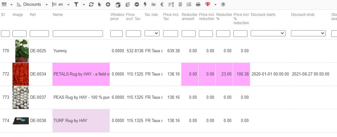337x137 pixels.
Task: Open the help question mark icon
Action: pos(223,4)
